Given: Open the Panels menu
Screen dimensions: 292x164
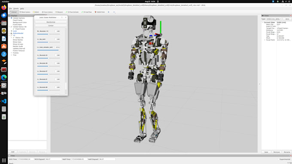Looking at the screenshot, I should (16, 9).
